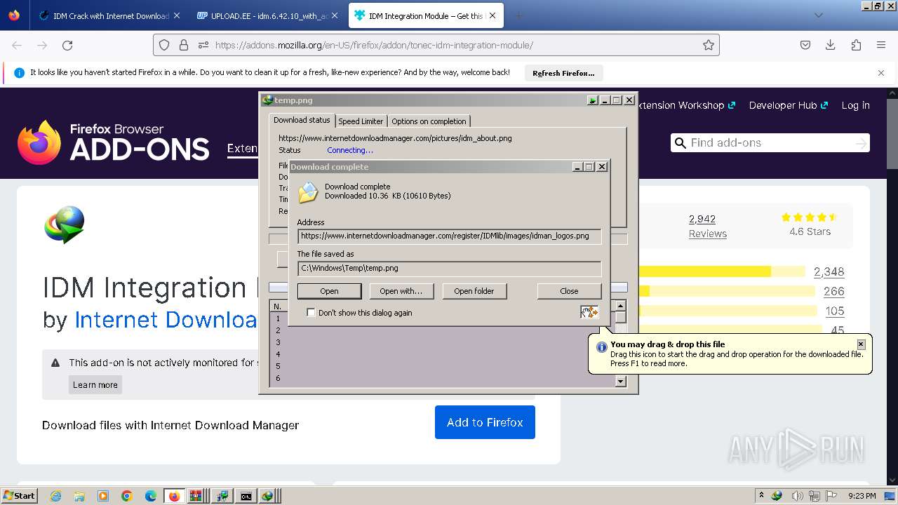This screenshot has height=505, width=898.
Task: Click the Firefox reload page icon
Action: [x=67, y=46]
